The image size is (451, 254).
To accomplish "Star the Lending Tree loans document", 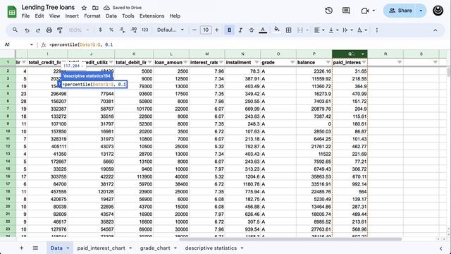I will (x=84, y=8).
